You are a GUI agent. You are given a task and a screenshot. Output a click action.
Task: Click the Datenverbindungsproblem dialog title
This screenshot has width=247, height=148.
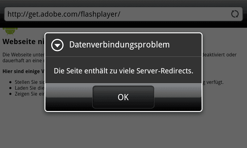[119, 45]
